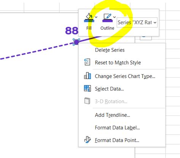
Task: Click the purple 88 data label
Action: tap(72, 30)
